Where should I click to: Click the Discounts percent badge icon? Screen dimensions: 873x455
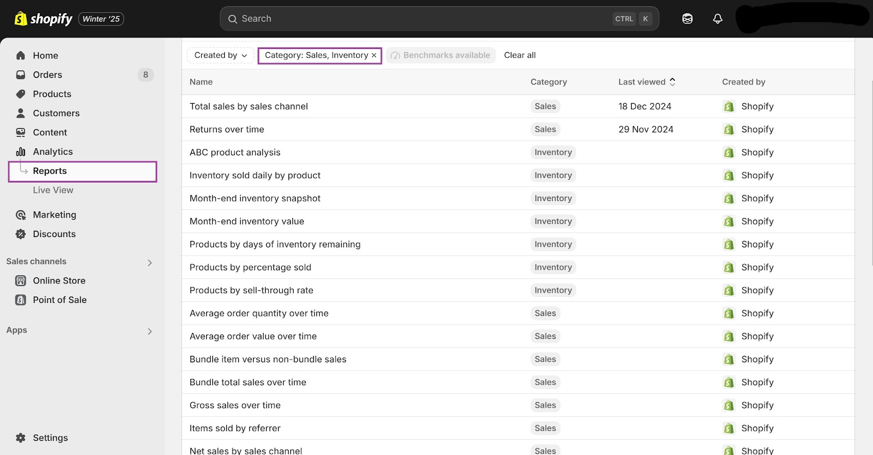[x=21, y=234]
